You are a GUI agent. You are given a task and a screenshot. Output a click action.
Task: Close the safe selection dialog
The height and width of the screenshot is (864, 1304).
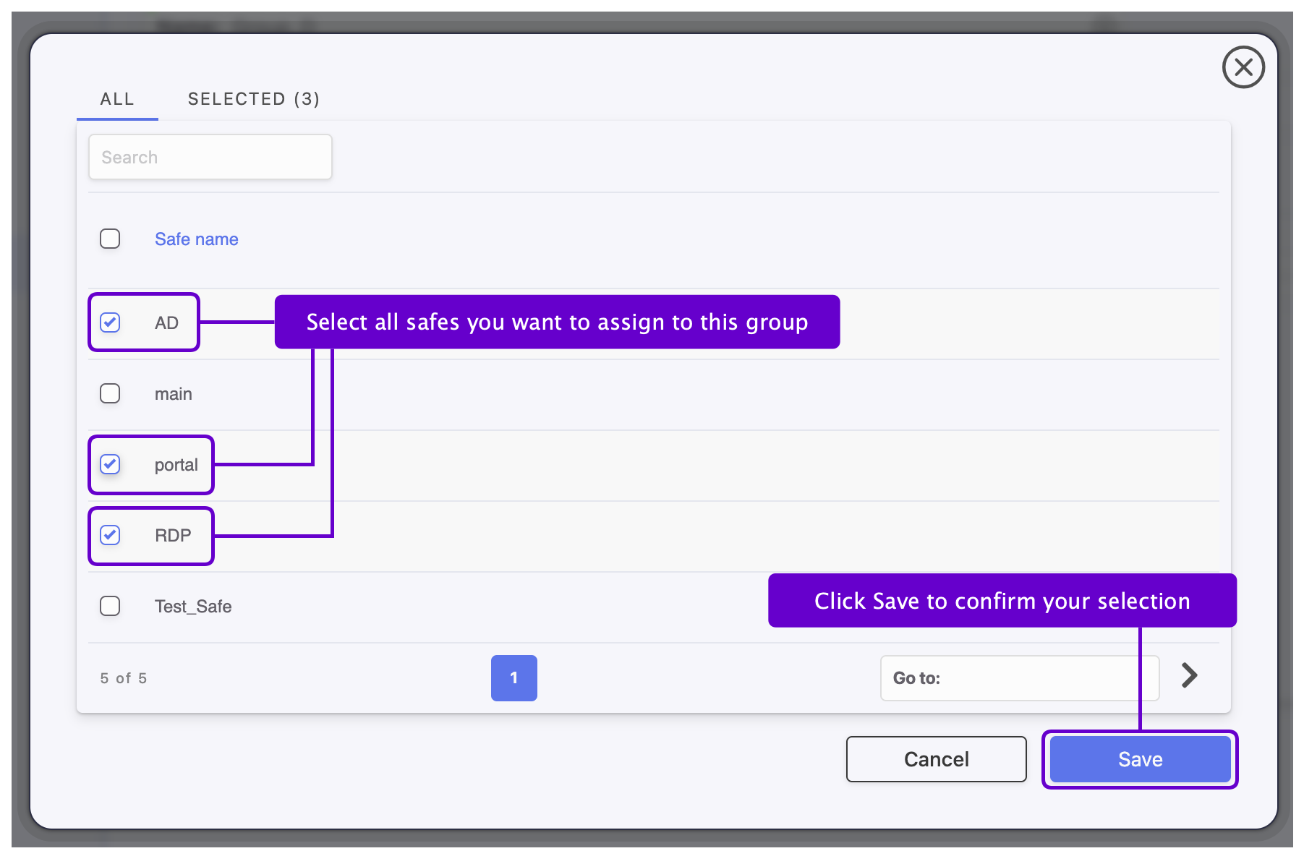coord(1243,67)
